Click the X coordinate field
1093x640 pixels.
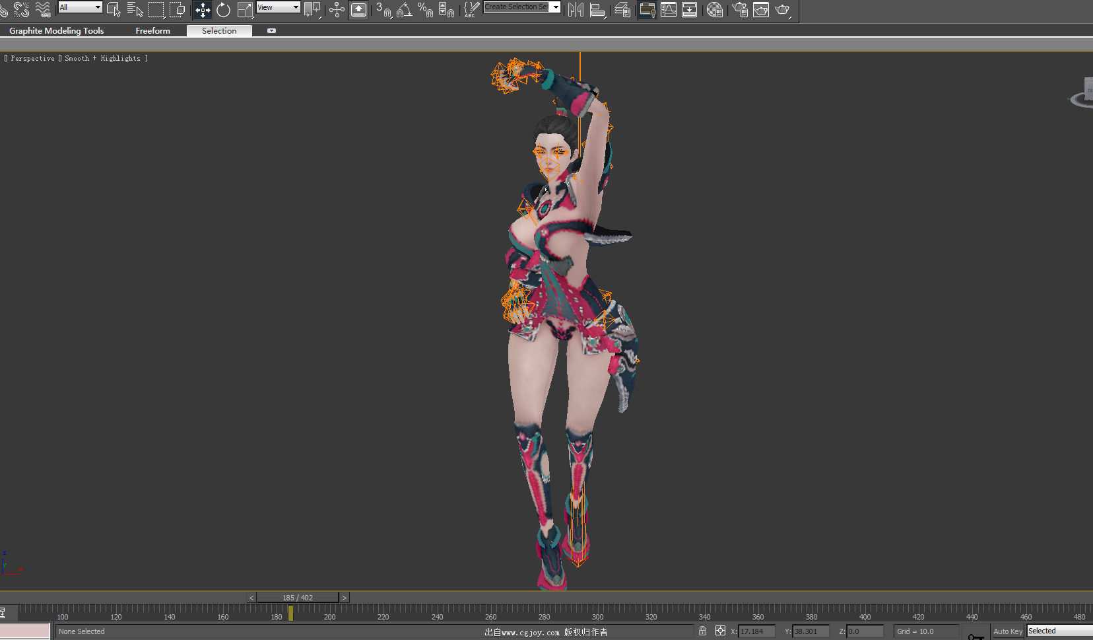[x=756, y=631]
